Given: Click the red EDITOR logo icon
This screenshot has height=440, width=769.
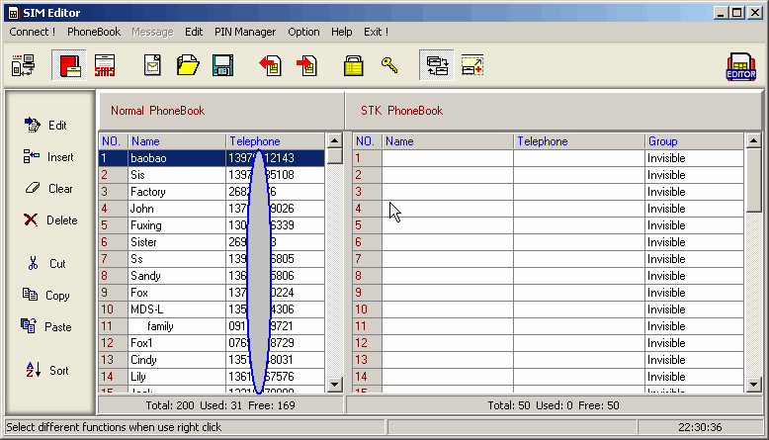Looking at the screenshot, I should [x=741, y=66].
